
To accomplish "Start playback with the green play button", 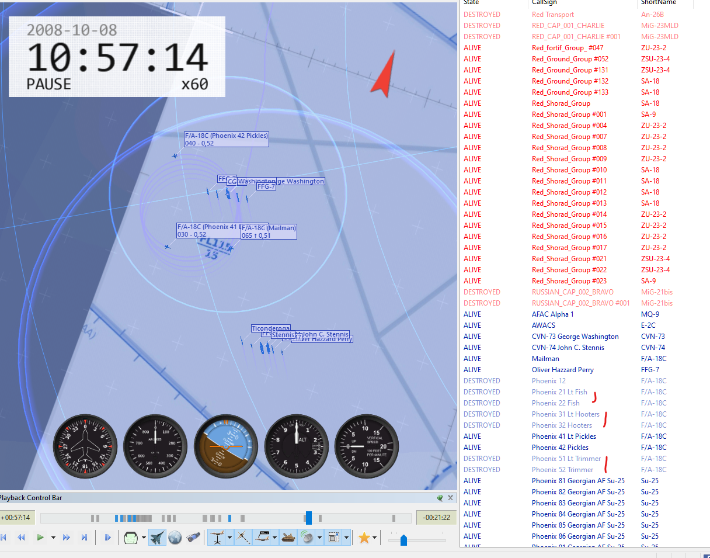I will (40, 538).
